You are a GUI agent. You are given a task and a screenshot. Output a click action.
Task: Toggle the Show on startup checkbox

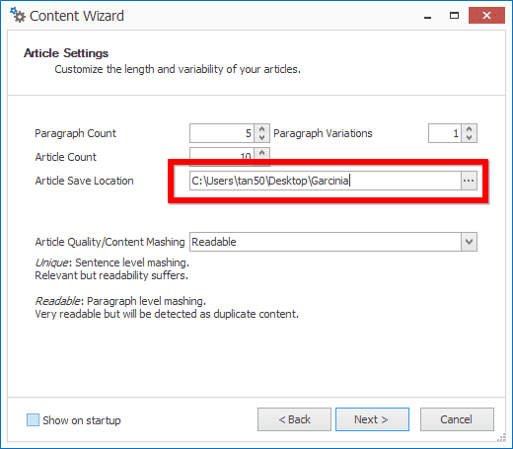click(33, 420)
